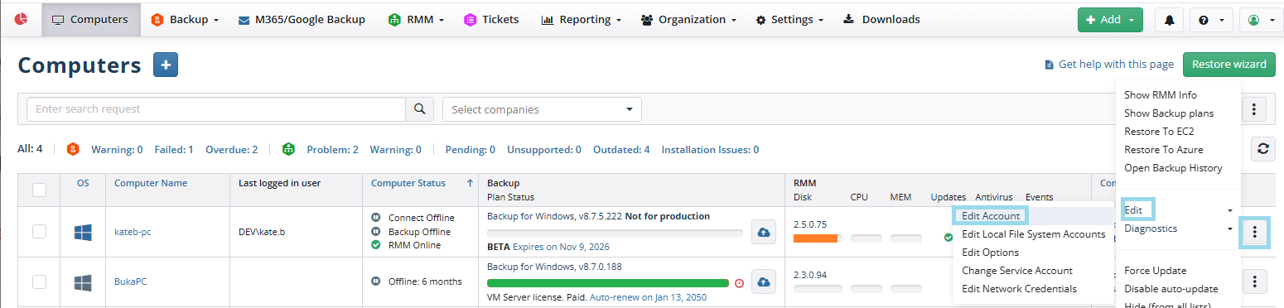The image size is (1284, 308).
Task: Focus the search request field
Action: tap(215, 108)
